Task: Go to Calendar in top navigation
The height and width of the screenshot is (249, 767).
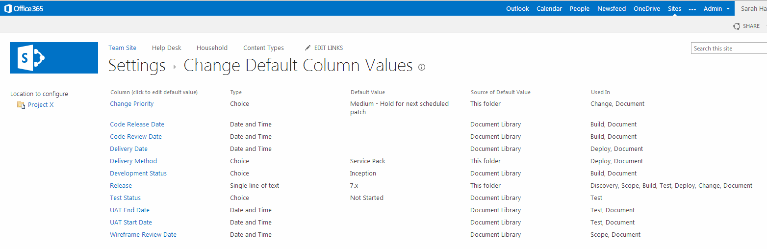Action: coord(549,9)
